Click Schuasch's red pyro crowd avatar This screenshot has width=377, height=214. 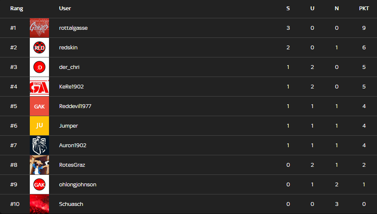(x=39, y=204)
